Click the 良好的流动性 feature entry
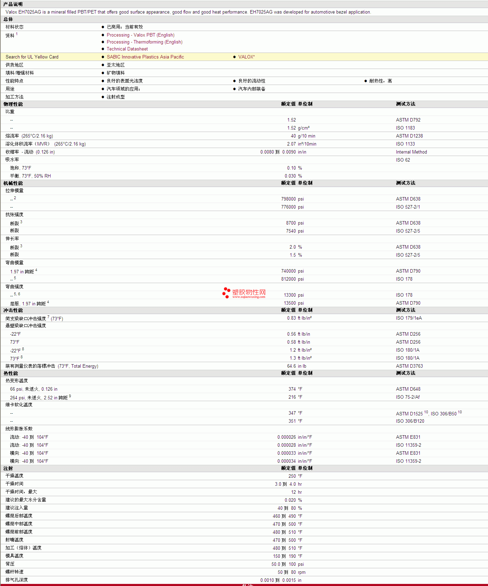Screen dimensions: 488x586 [252, 81]
